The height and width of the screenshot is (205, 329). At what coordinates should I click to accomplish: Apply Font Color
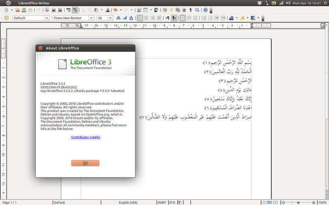pyautogui.click(x=232, y=18)
